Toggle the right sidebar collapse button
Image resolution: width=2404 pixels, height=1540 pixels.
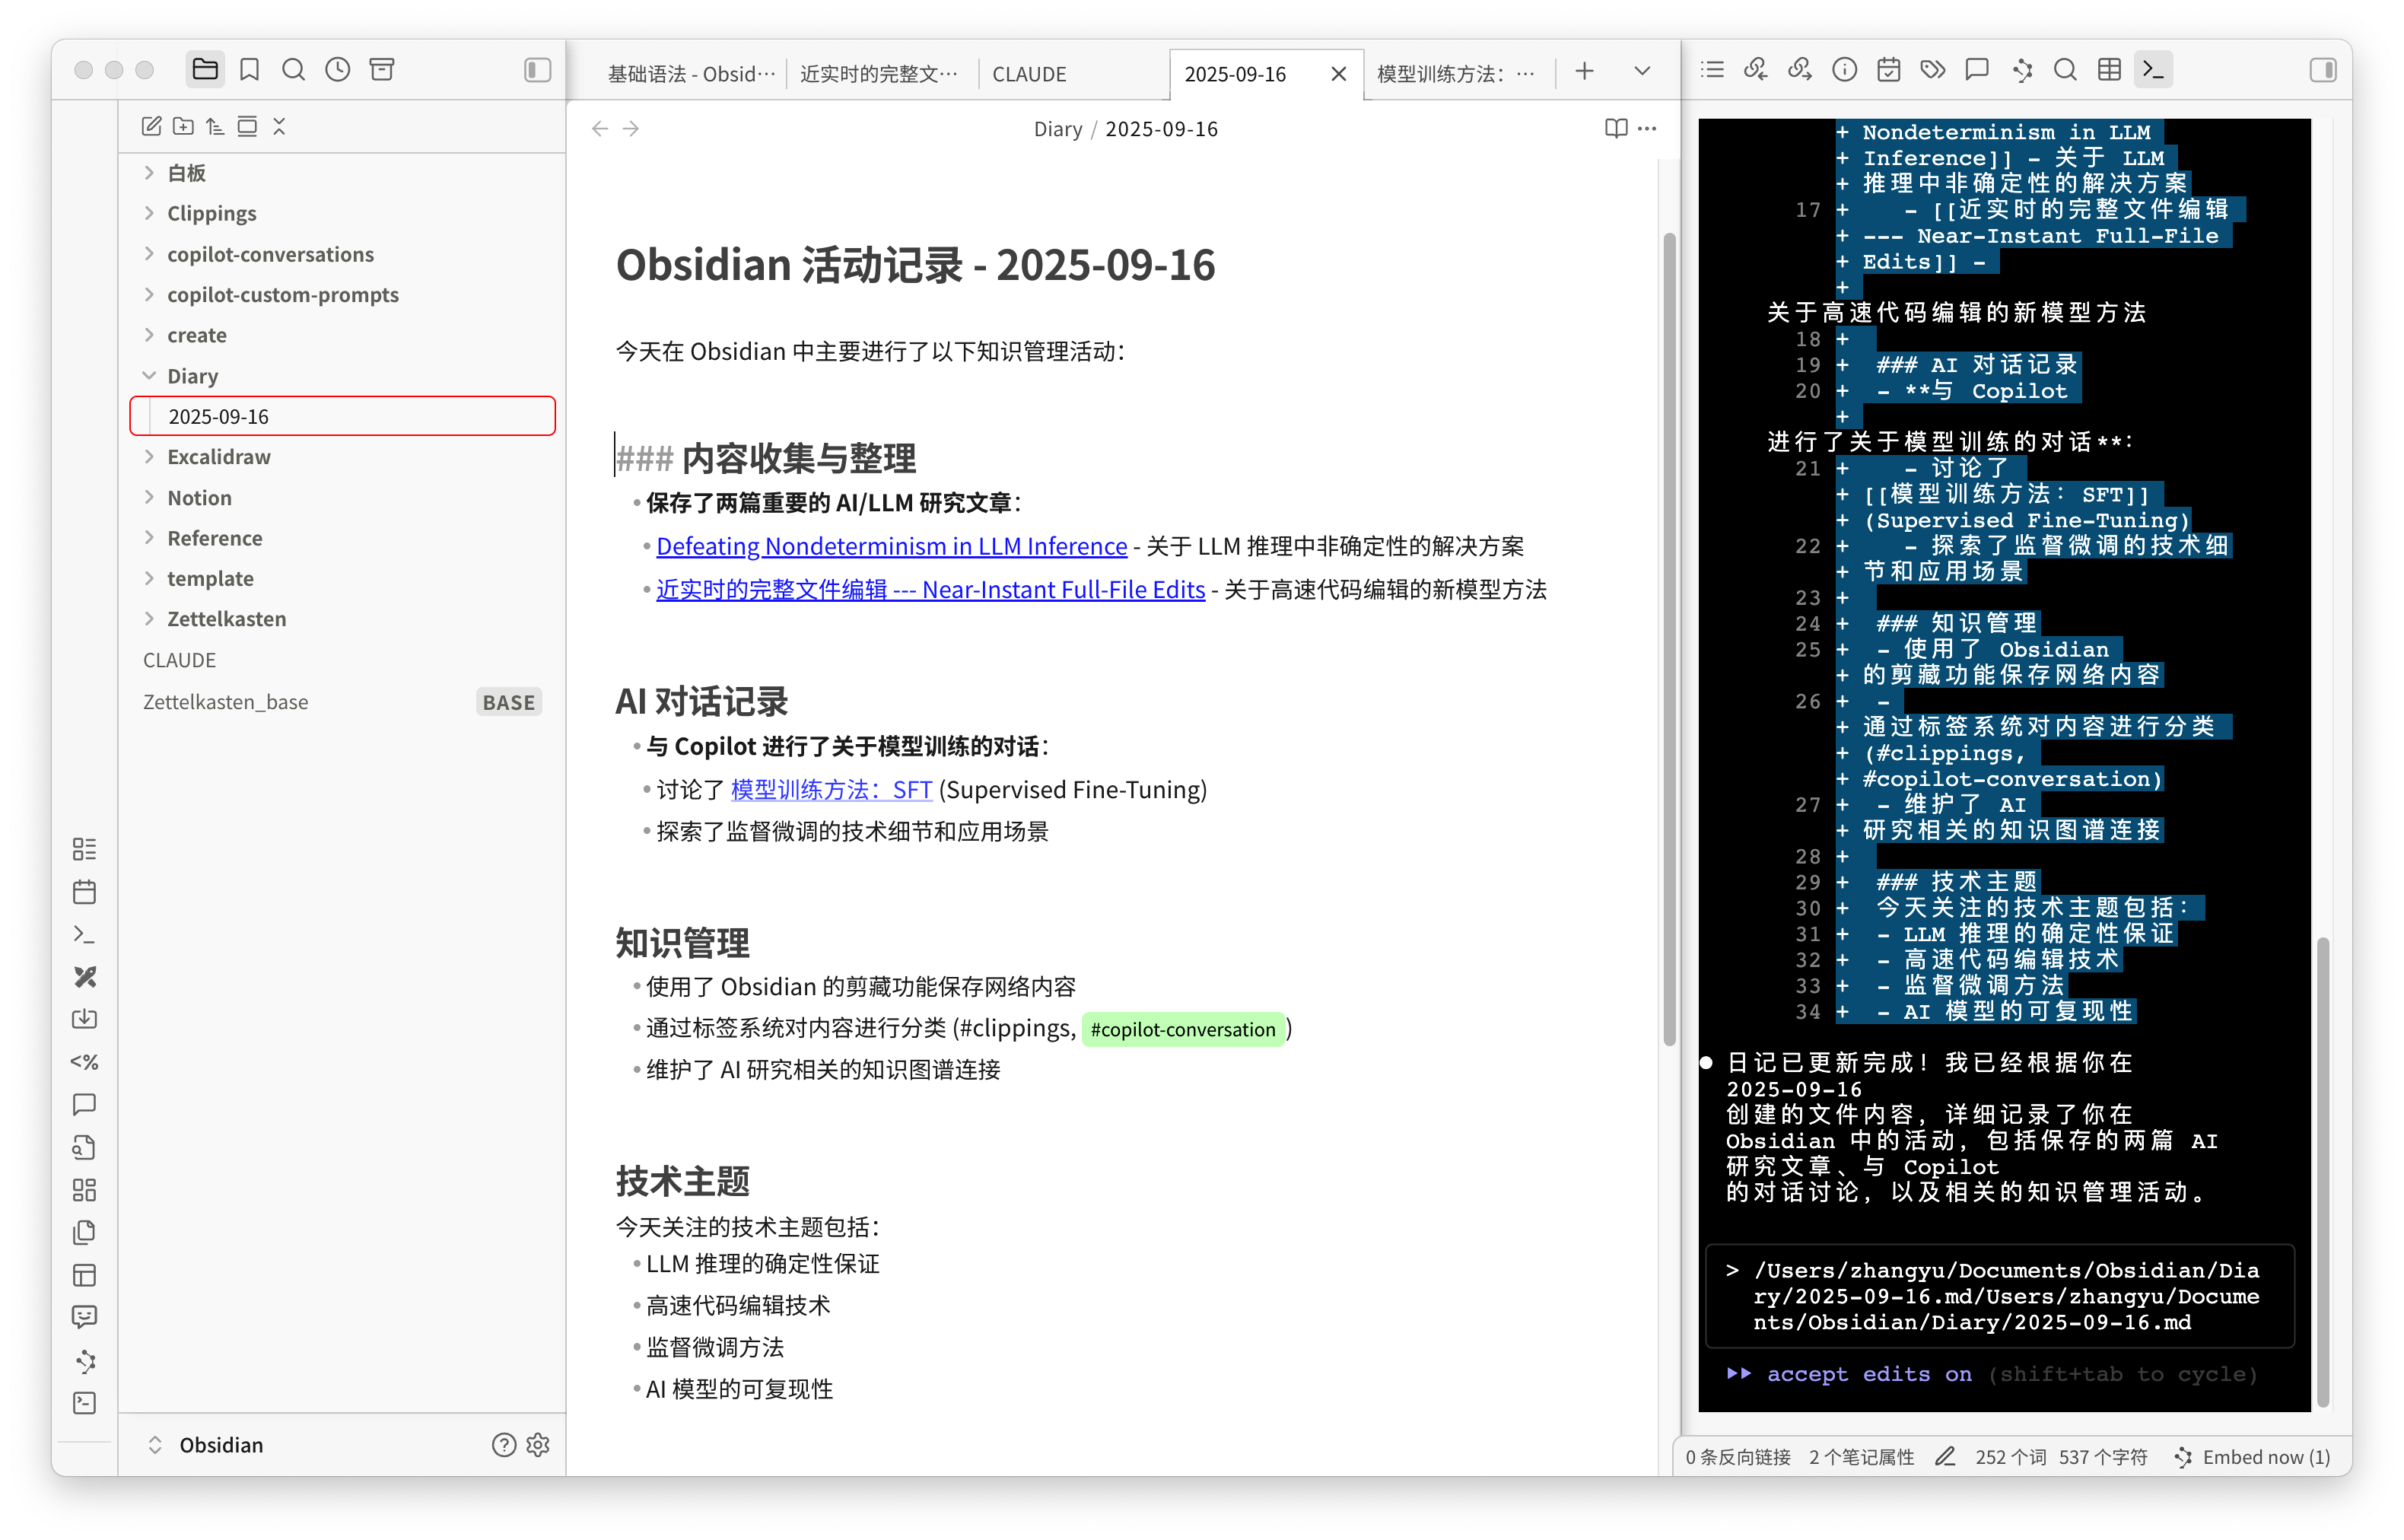(2322, 69)
